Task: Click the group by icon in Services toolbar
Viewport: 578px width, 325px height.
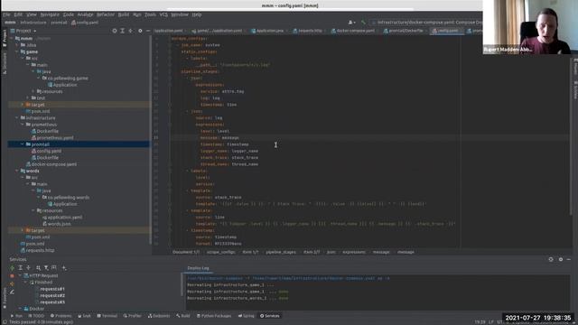Action: pyautogui.click(x=38, y=268)
